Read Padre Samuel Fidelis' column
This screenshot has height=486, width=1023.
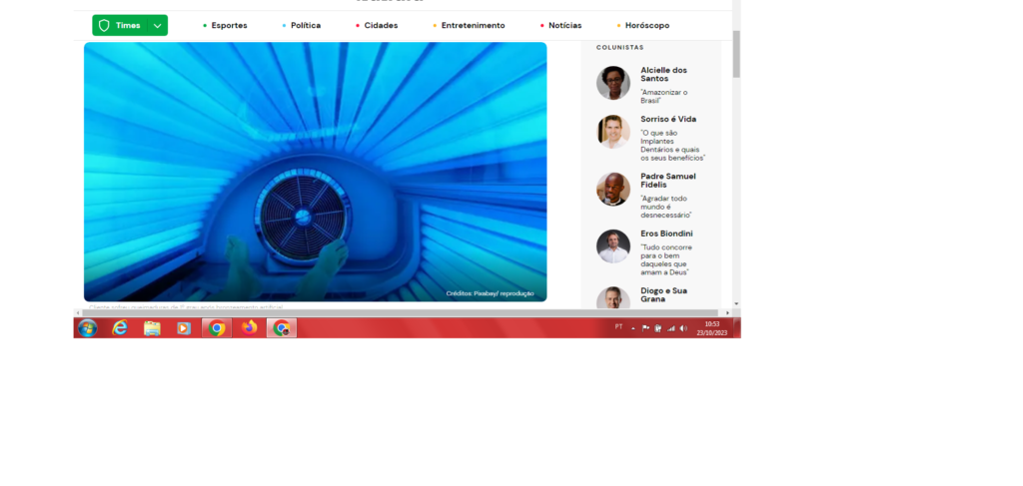pyautogui.click(x=667, y=181)
